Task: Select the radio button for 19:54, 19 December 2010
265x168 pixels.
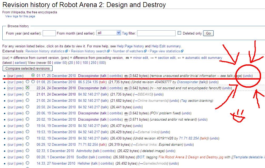Action: pos(28,125)
